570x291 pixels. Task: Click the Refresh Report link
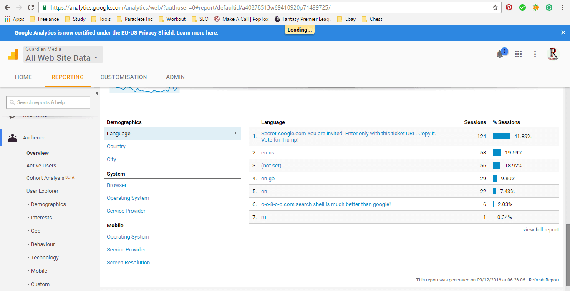tap(544, 280)
